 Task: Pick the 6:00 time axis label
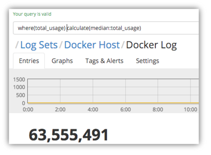(x=125, y=109)
